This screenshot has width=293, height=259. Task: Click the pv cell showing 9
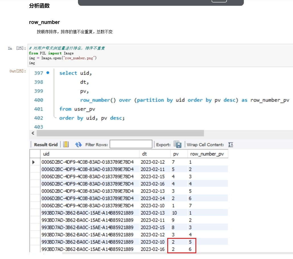(179, 220)
